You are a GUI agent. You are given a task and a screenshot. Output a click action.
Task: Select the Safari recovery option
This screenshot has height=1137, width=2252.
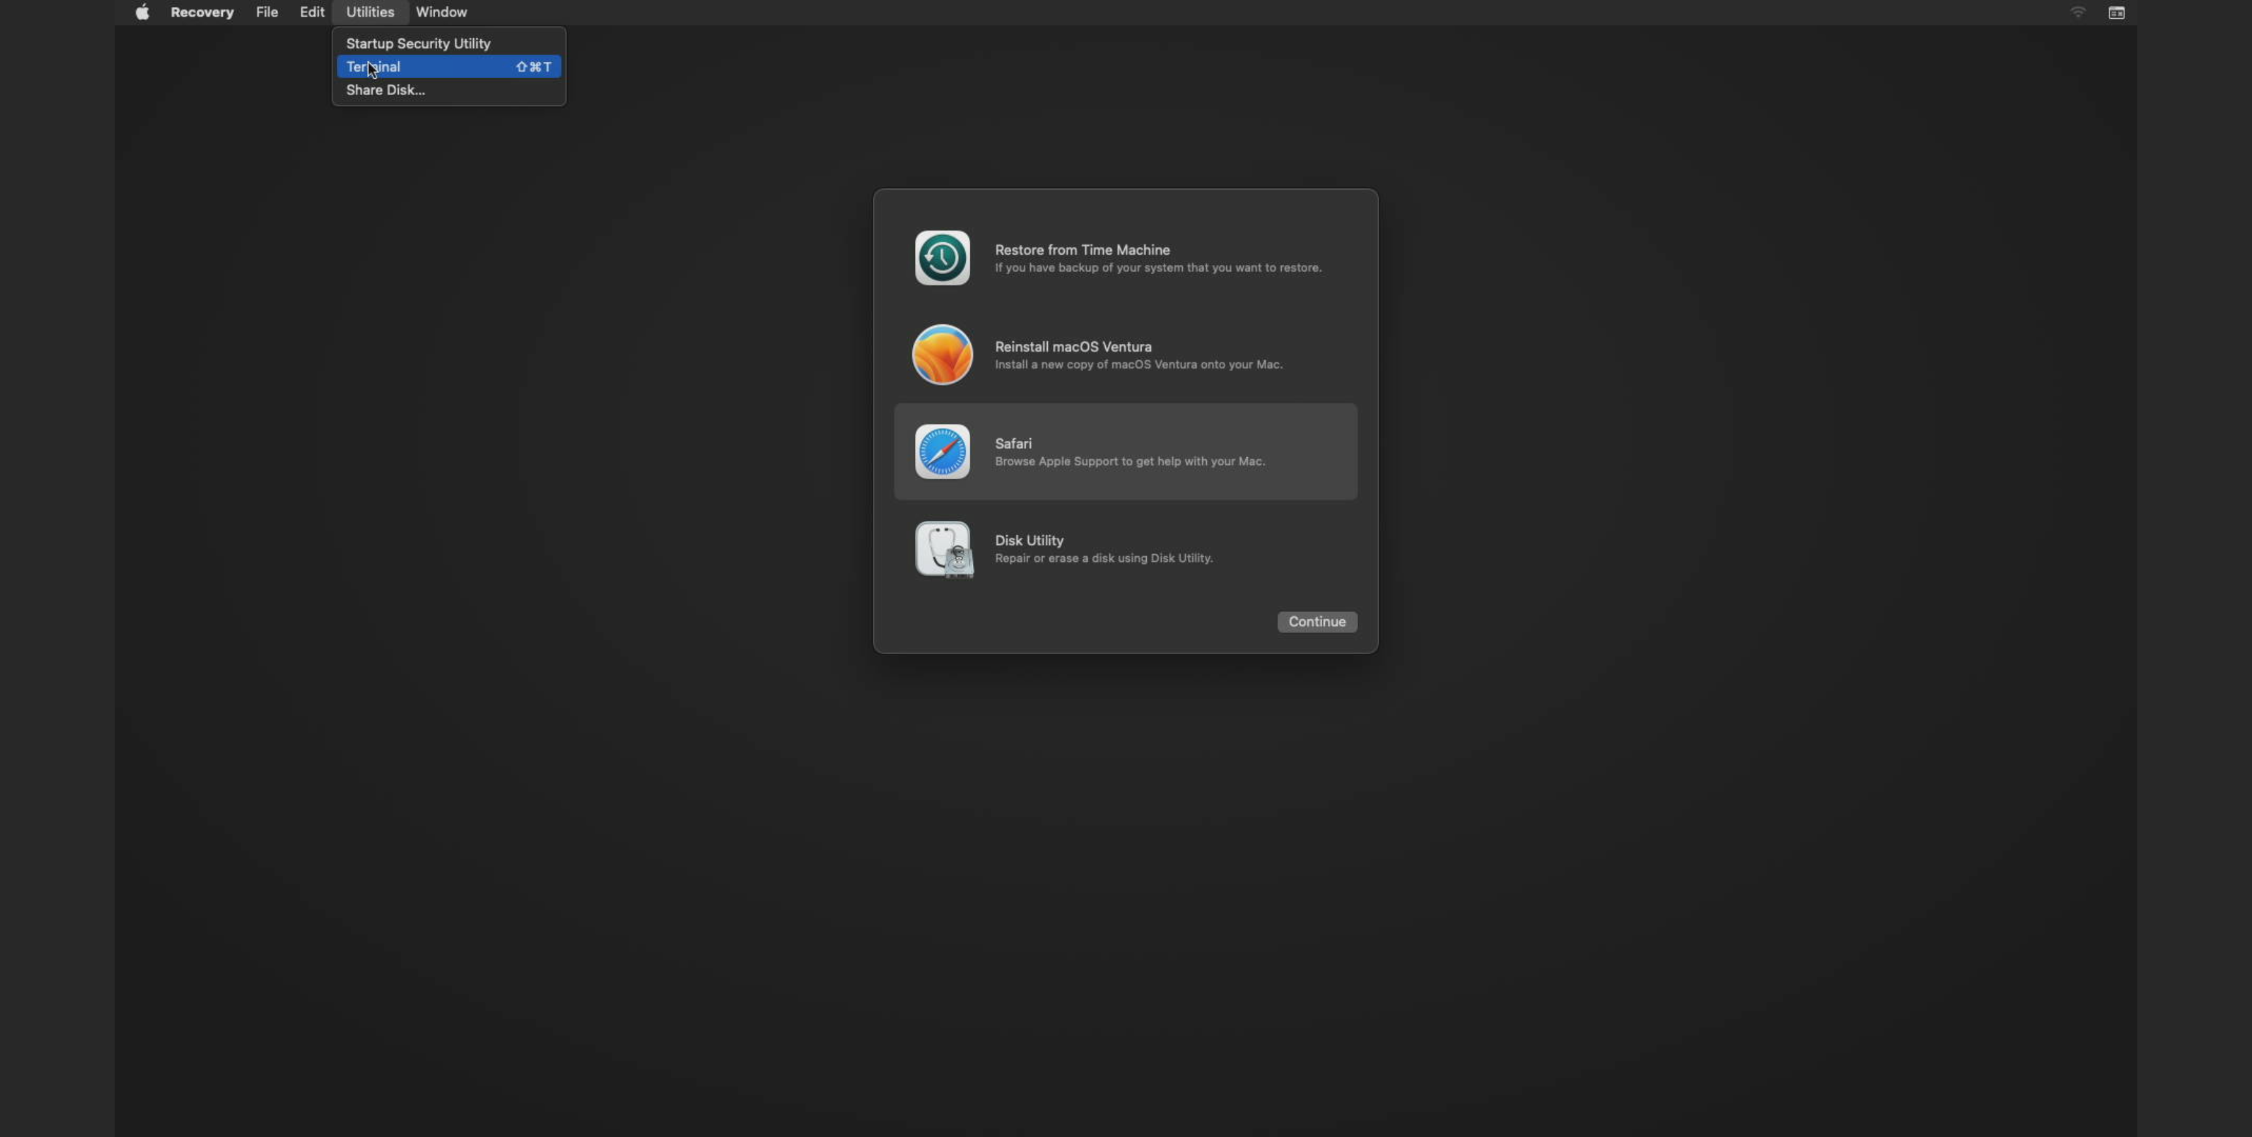tap(1125, 452)
